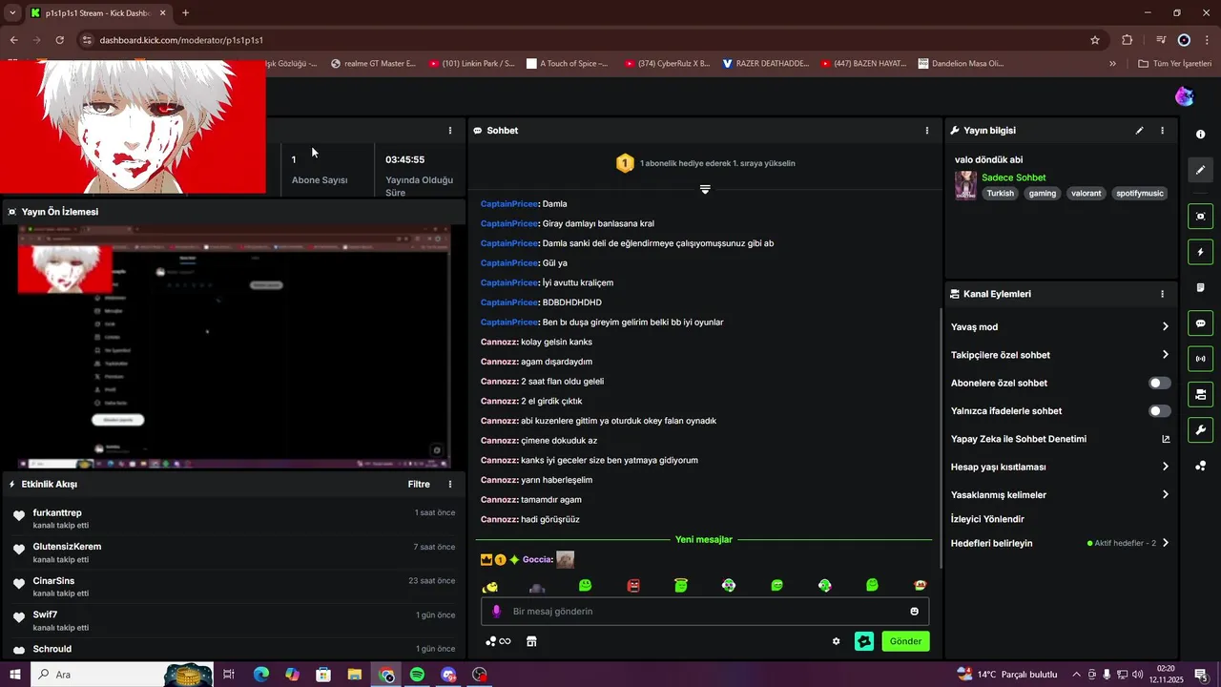This screenshot has width=1221, height=687.
Task: Toggle wrench stream info icon in sidebar
Action: pos(1200,429)
